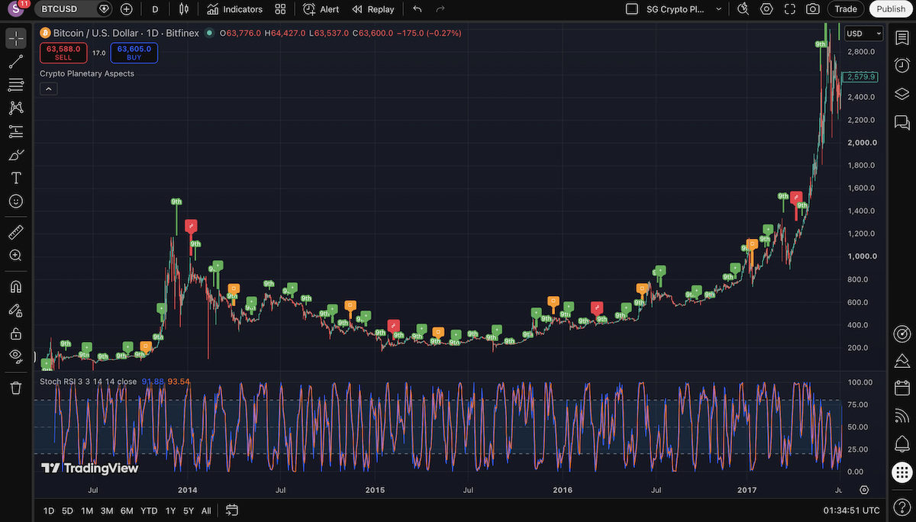The image size is (916, 522).
Task: Click the Crypto Planetary Aspects legend
Action: [87, 73]
